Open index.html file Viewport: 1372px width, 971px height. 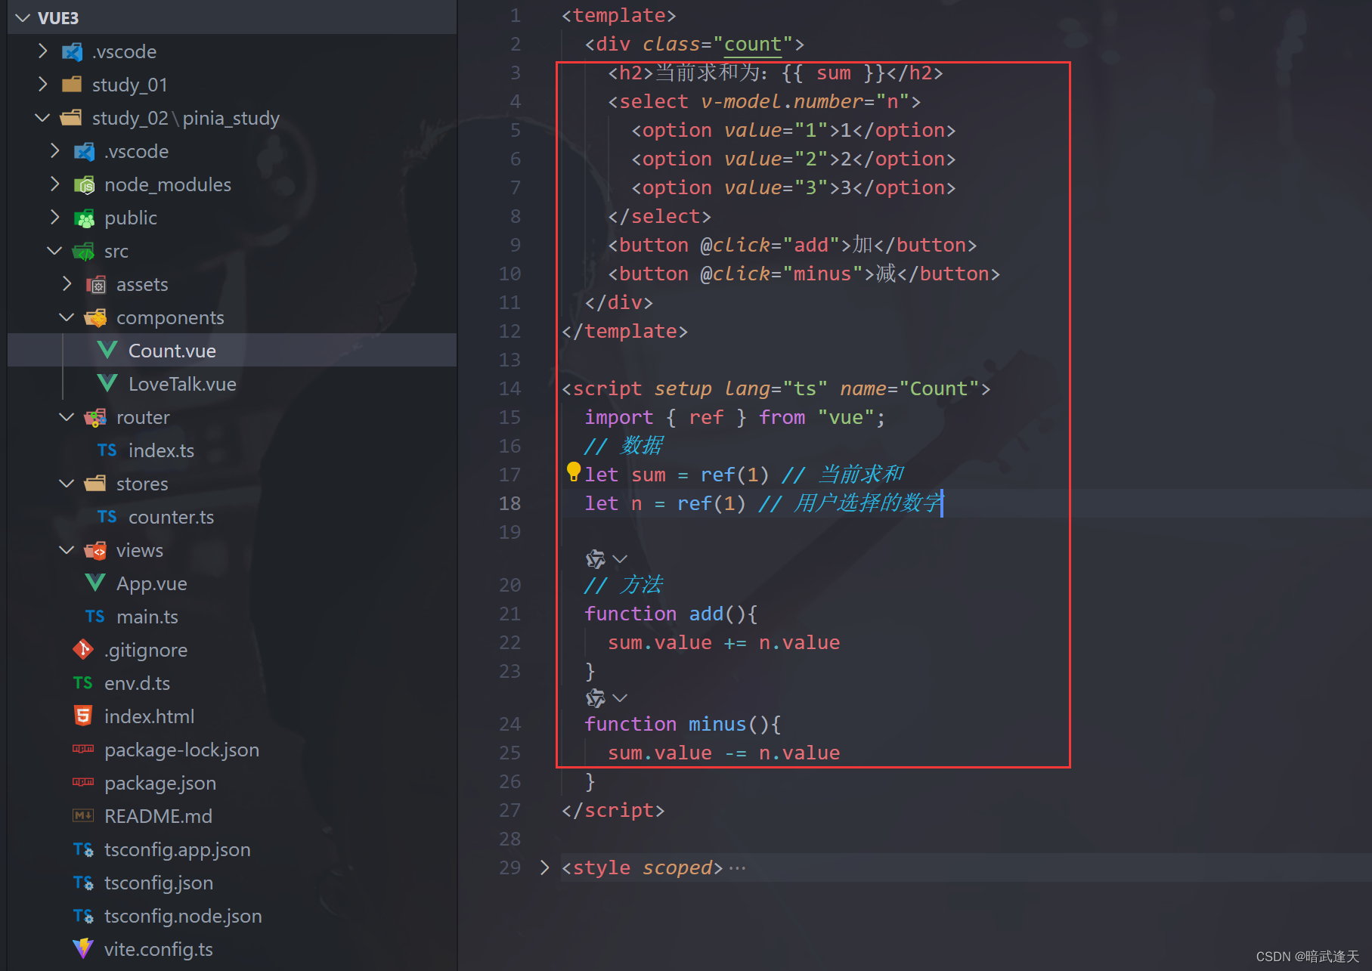click(x=231, y=716)
